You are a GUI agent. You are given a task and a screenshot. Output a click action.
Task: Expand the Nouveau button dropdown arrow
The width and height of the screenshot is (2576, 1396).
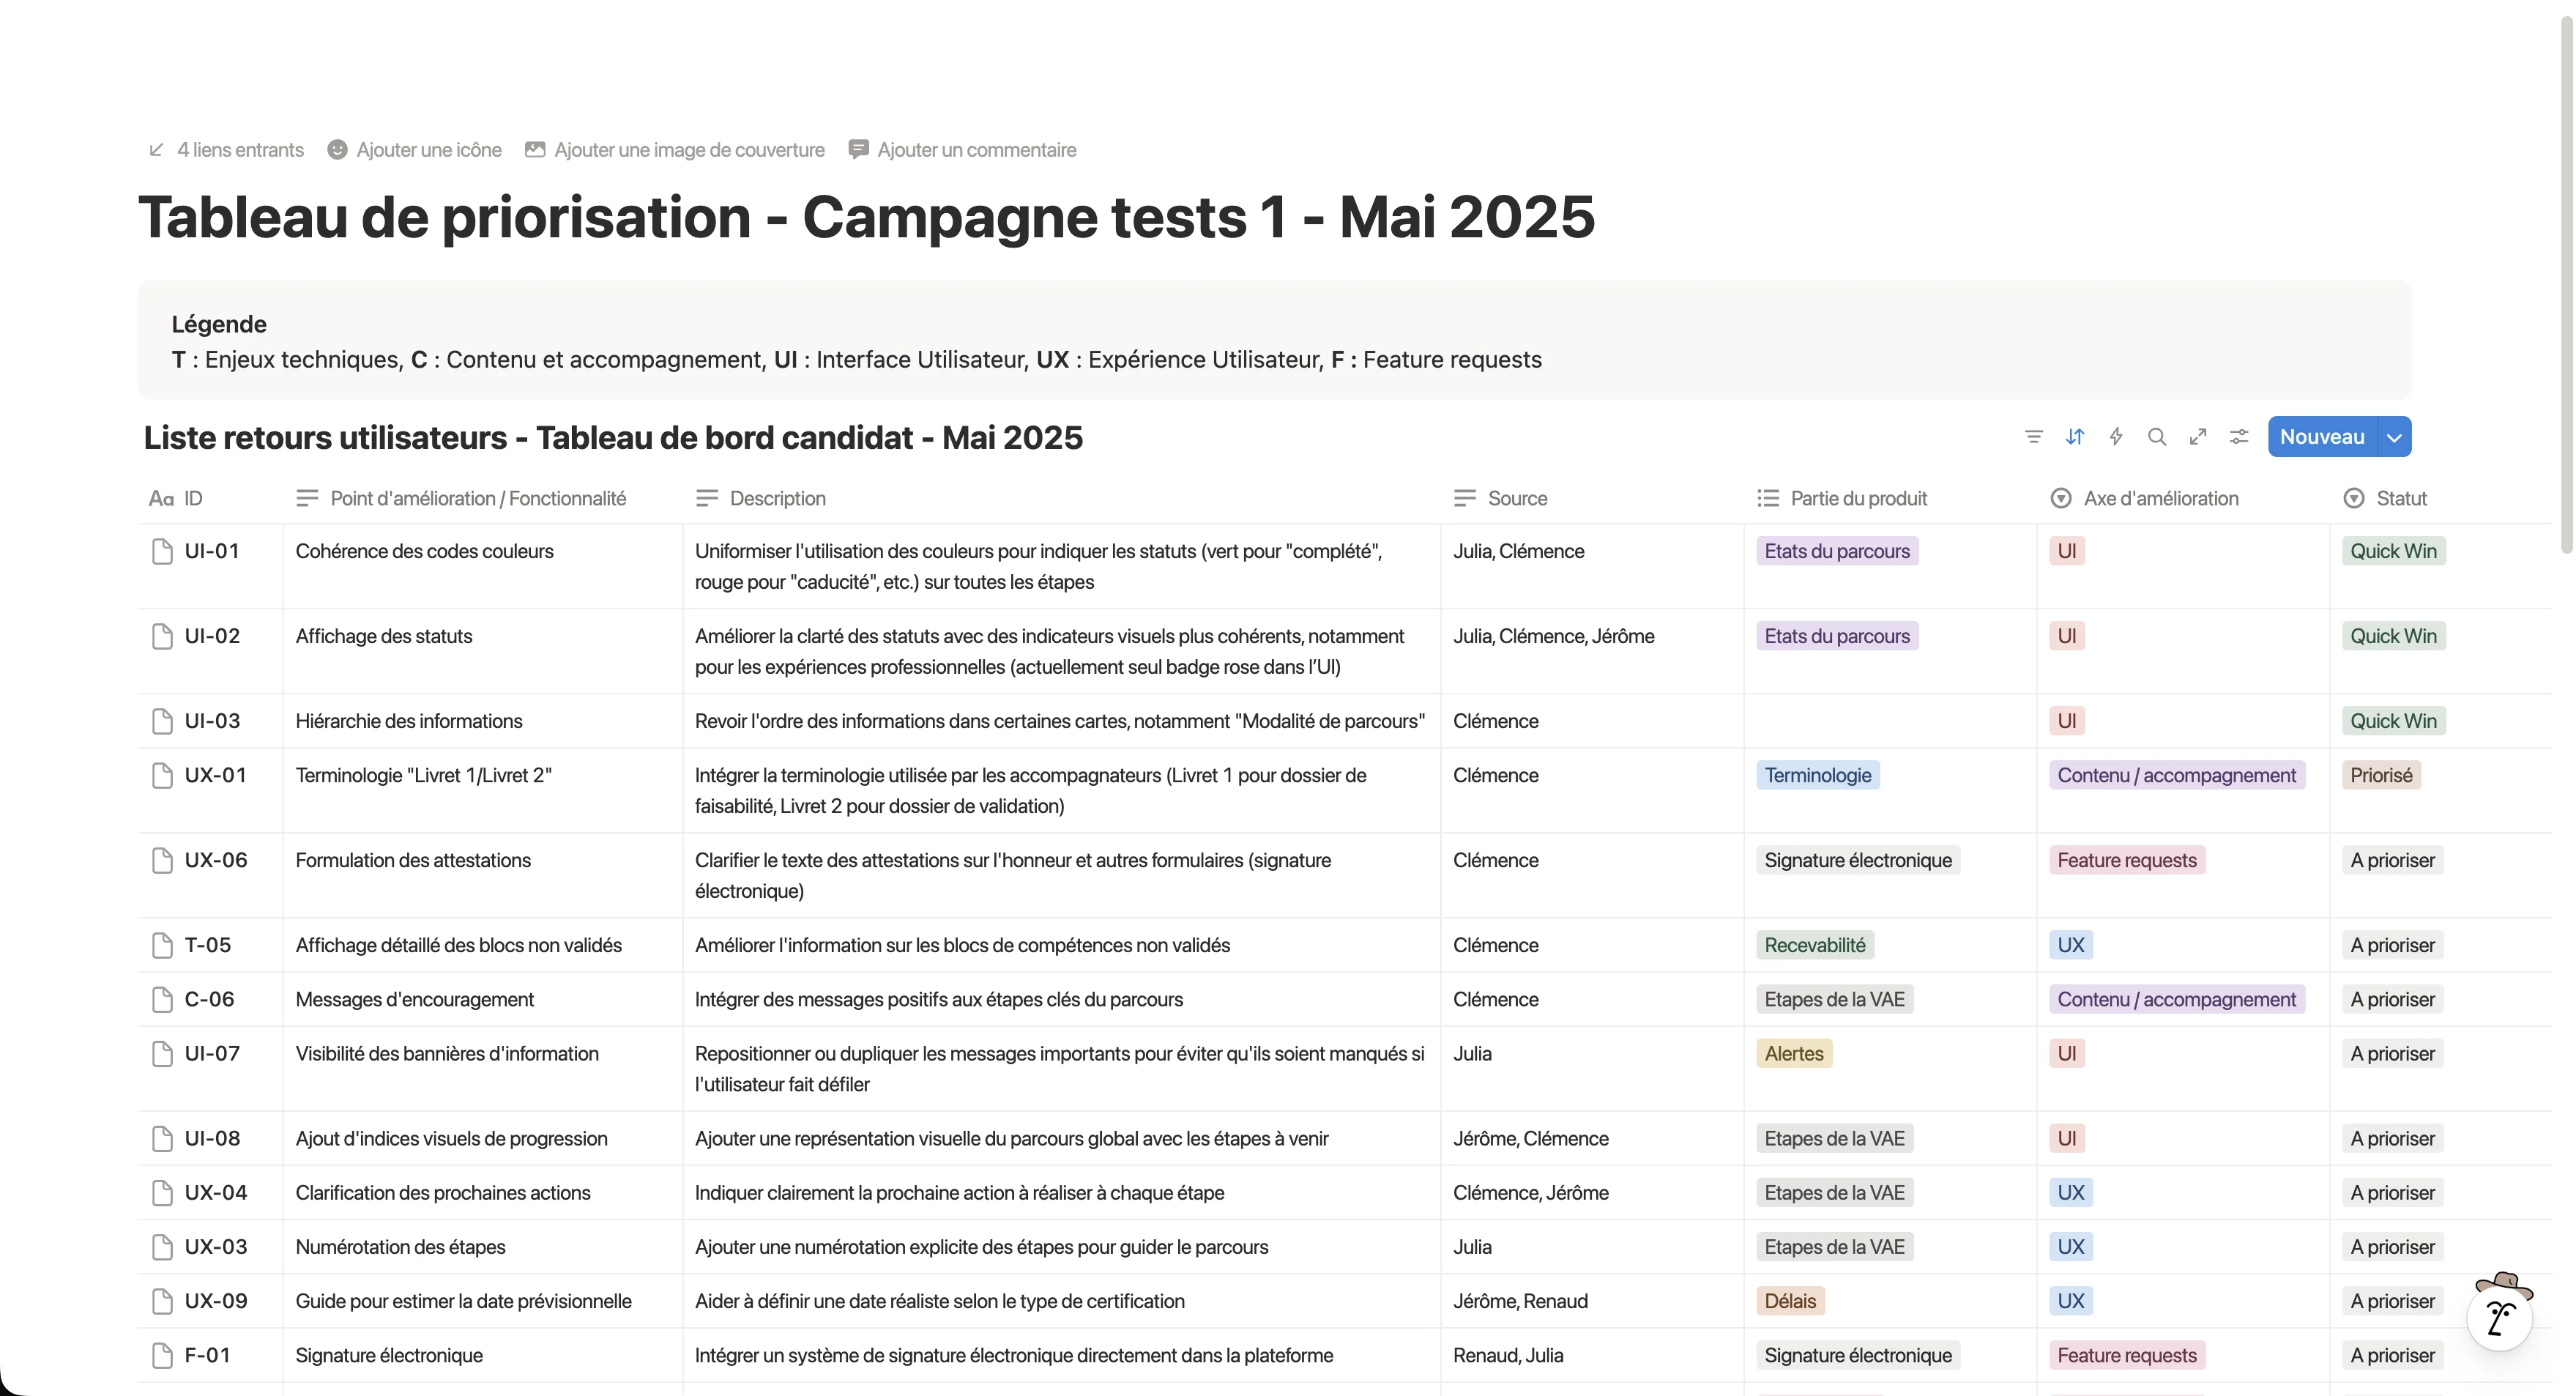2394,437
